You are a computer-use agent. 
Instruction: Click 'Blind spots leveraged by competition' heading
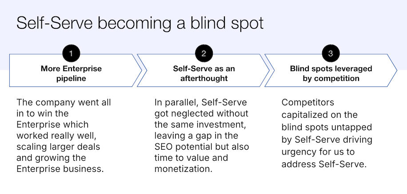tap(331, 74)
